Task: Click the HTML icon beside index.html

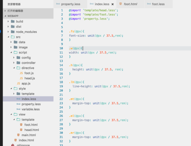Action: coord(16,140)
